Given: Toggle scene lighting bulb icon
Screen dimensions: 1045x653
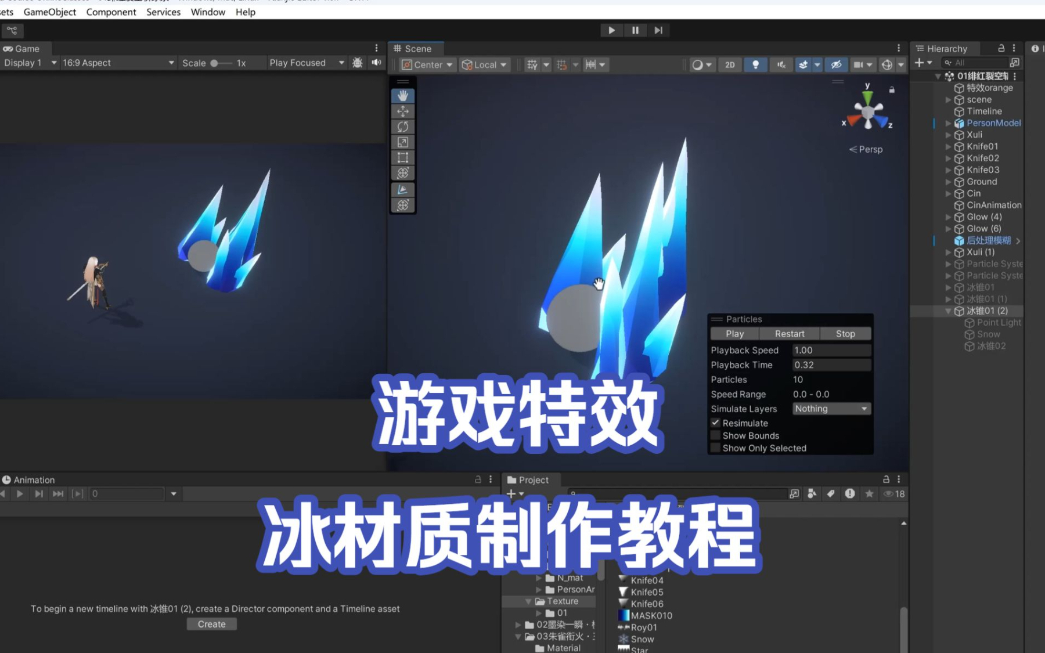Looking at the screenshot, I should [x=755, y=65].
